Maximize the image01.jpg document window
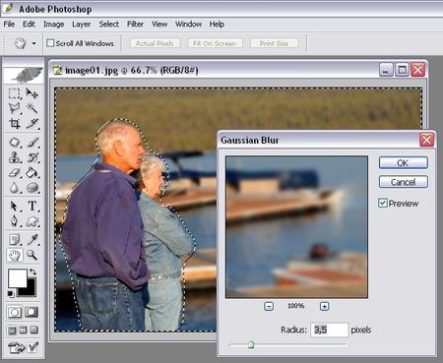The image size is (443, 363). pyautogui.click(x=402, y=70)
